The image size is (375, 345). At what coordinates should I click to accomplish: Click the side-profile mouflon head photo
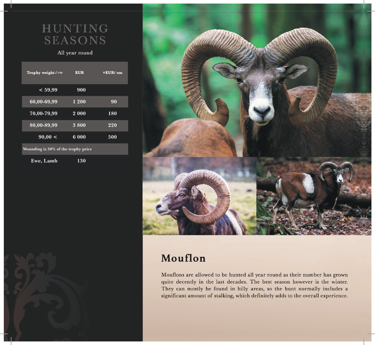click(x=199, y=196)
